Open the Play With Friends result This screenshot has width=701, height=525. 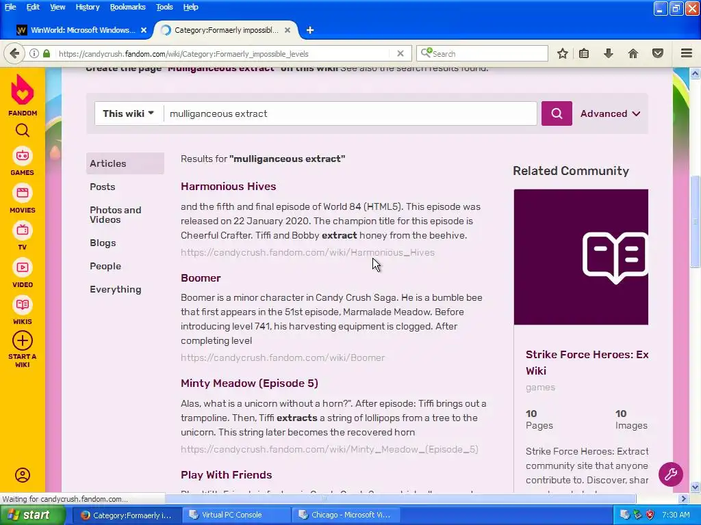(x=226, y=474)
